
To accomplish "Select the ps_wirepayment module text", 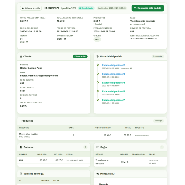I will coord(137,24).
